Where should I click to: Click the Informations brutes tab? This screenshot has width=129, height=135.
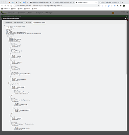39,23
